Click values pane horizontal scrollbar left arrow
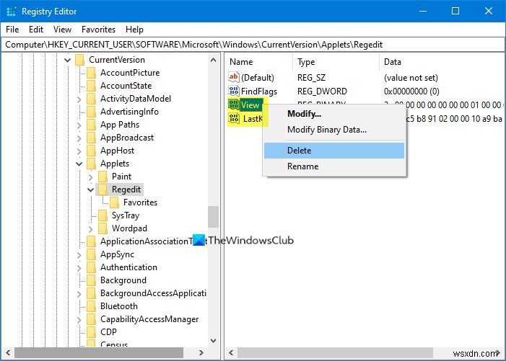This screenshot has width=506, height=361. [231, 352]
